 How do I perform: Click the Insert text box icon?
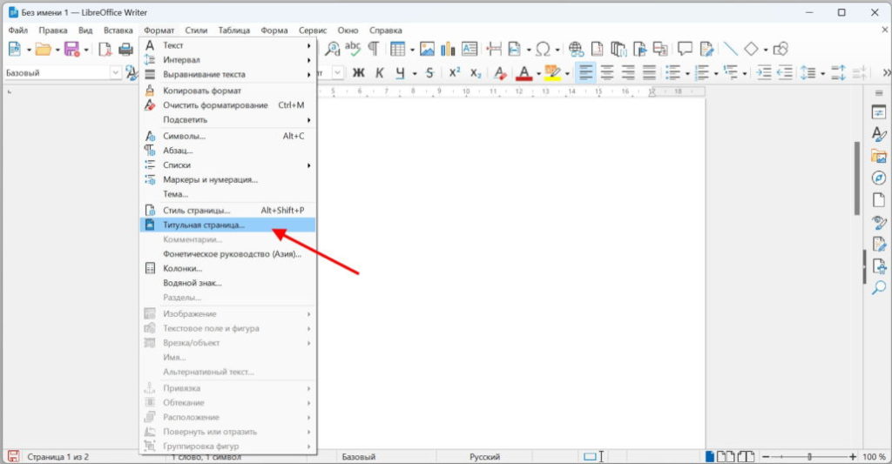470,49
